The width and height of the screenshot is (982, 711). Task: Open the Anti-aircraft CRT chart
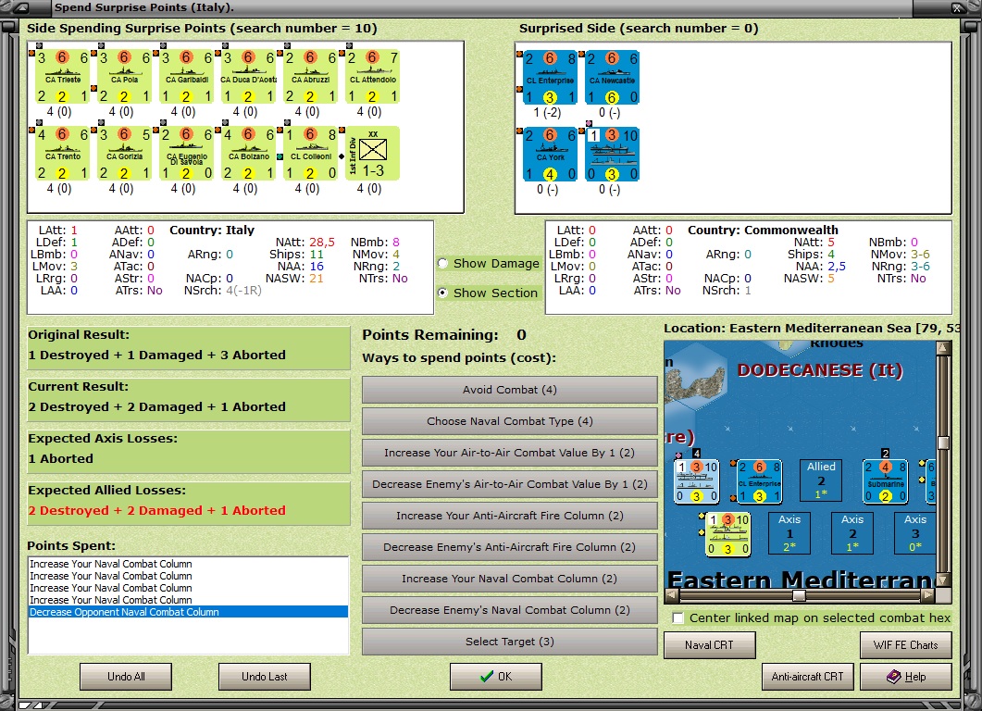(807, 677)
